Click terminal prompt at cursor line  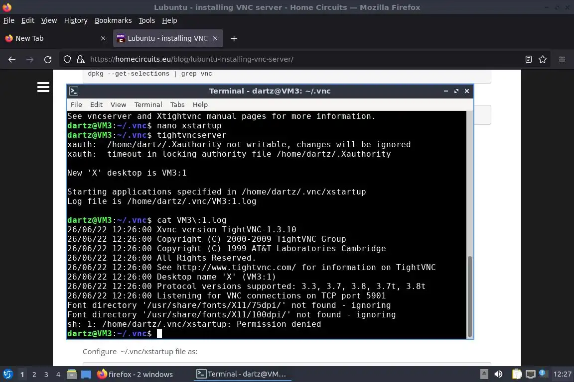(110, 333)
